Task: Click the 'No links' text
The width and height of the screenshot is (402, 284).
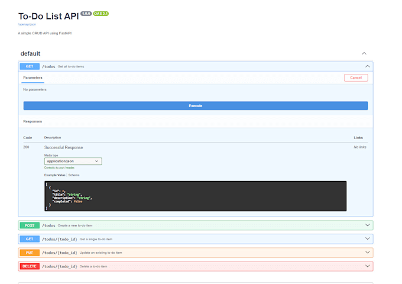Action: (360, 147)
